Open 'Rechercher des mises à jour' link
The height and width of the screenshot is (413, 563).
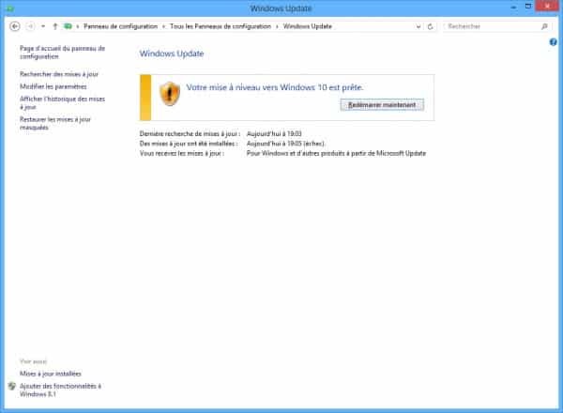point(59,73)
